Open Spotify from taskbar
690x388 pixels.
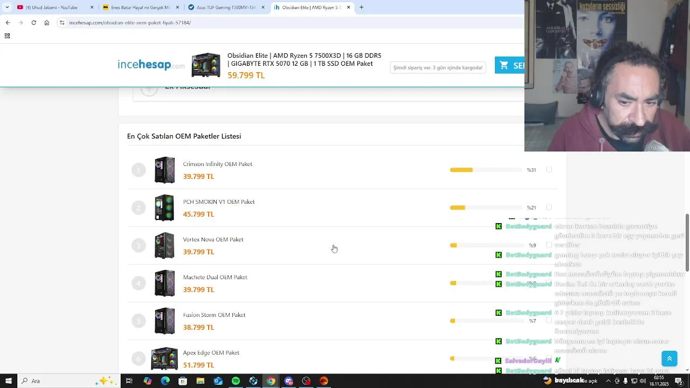click(x=236, y=381)
